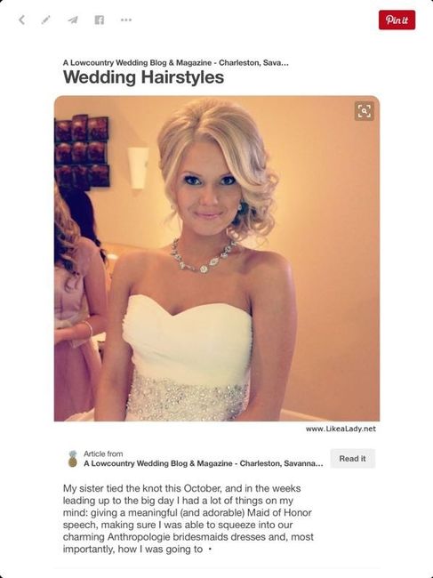Screen dimensions: 433x578
Task: Click the www.LikeALady.net watermark text
Action: [341, 429]
